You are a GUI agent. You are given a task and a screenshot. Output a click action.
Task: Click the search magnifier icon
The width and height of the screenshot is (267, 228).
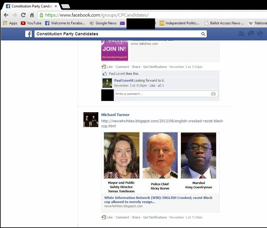[x=203, y=34]
